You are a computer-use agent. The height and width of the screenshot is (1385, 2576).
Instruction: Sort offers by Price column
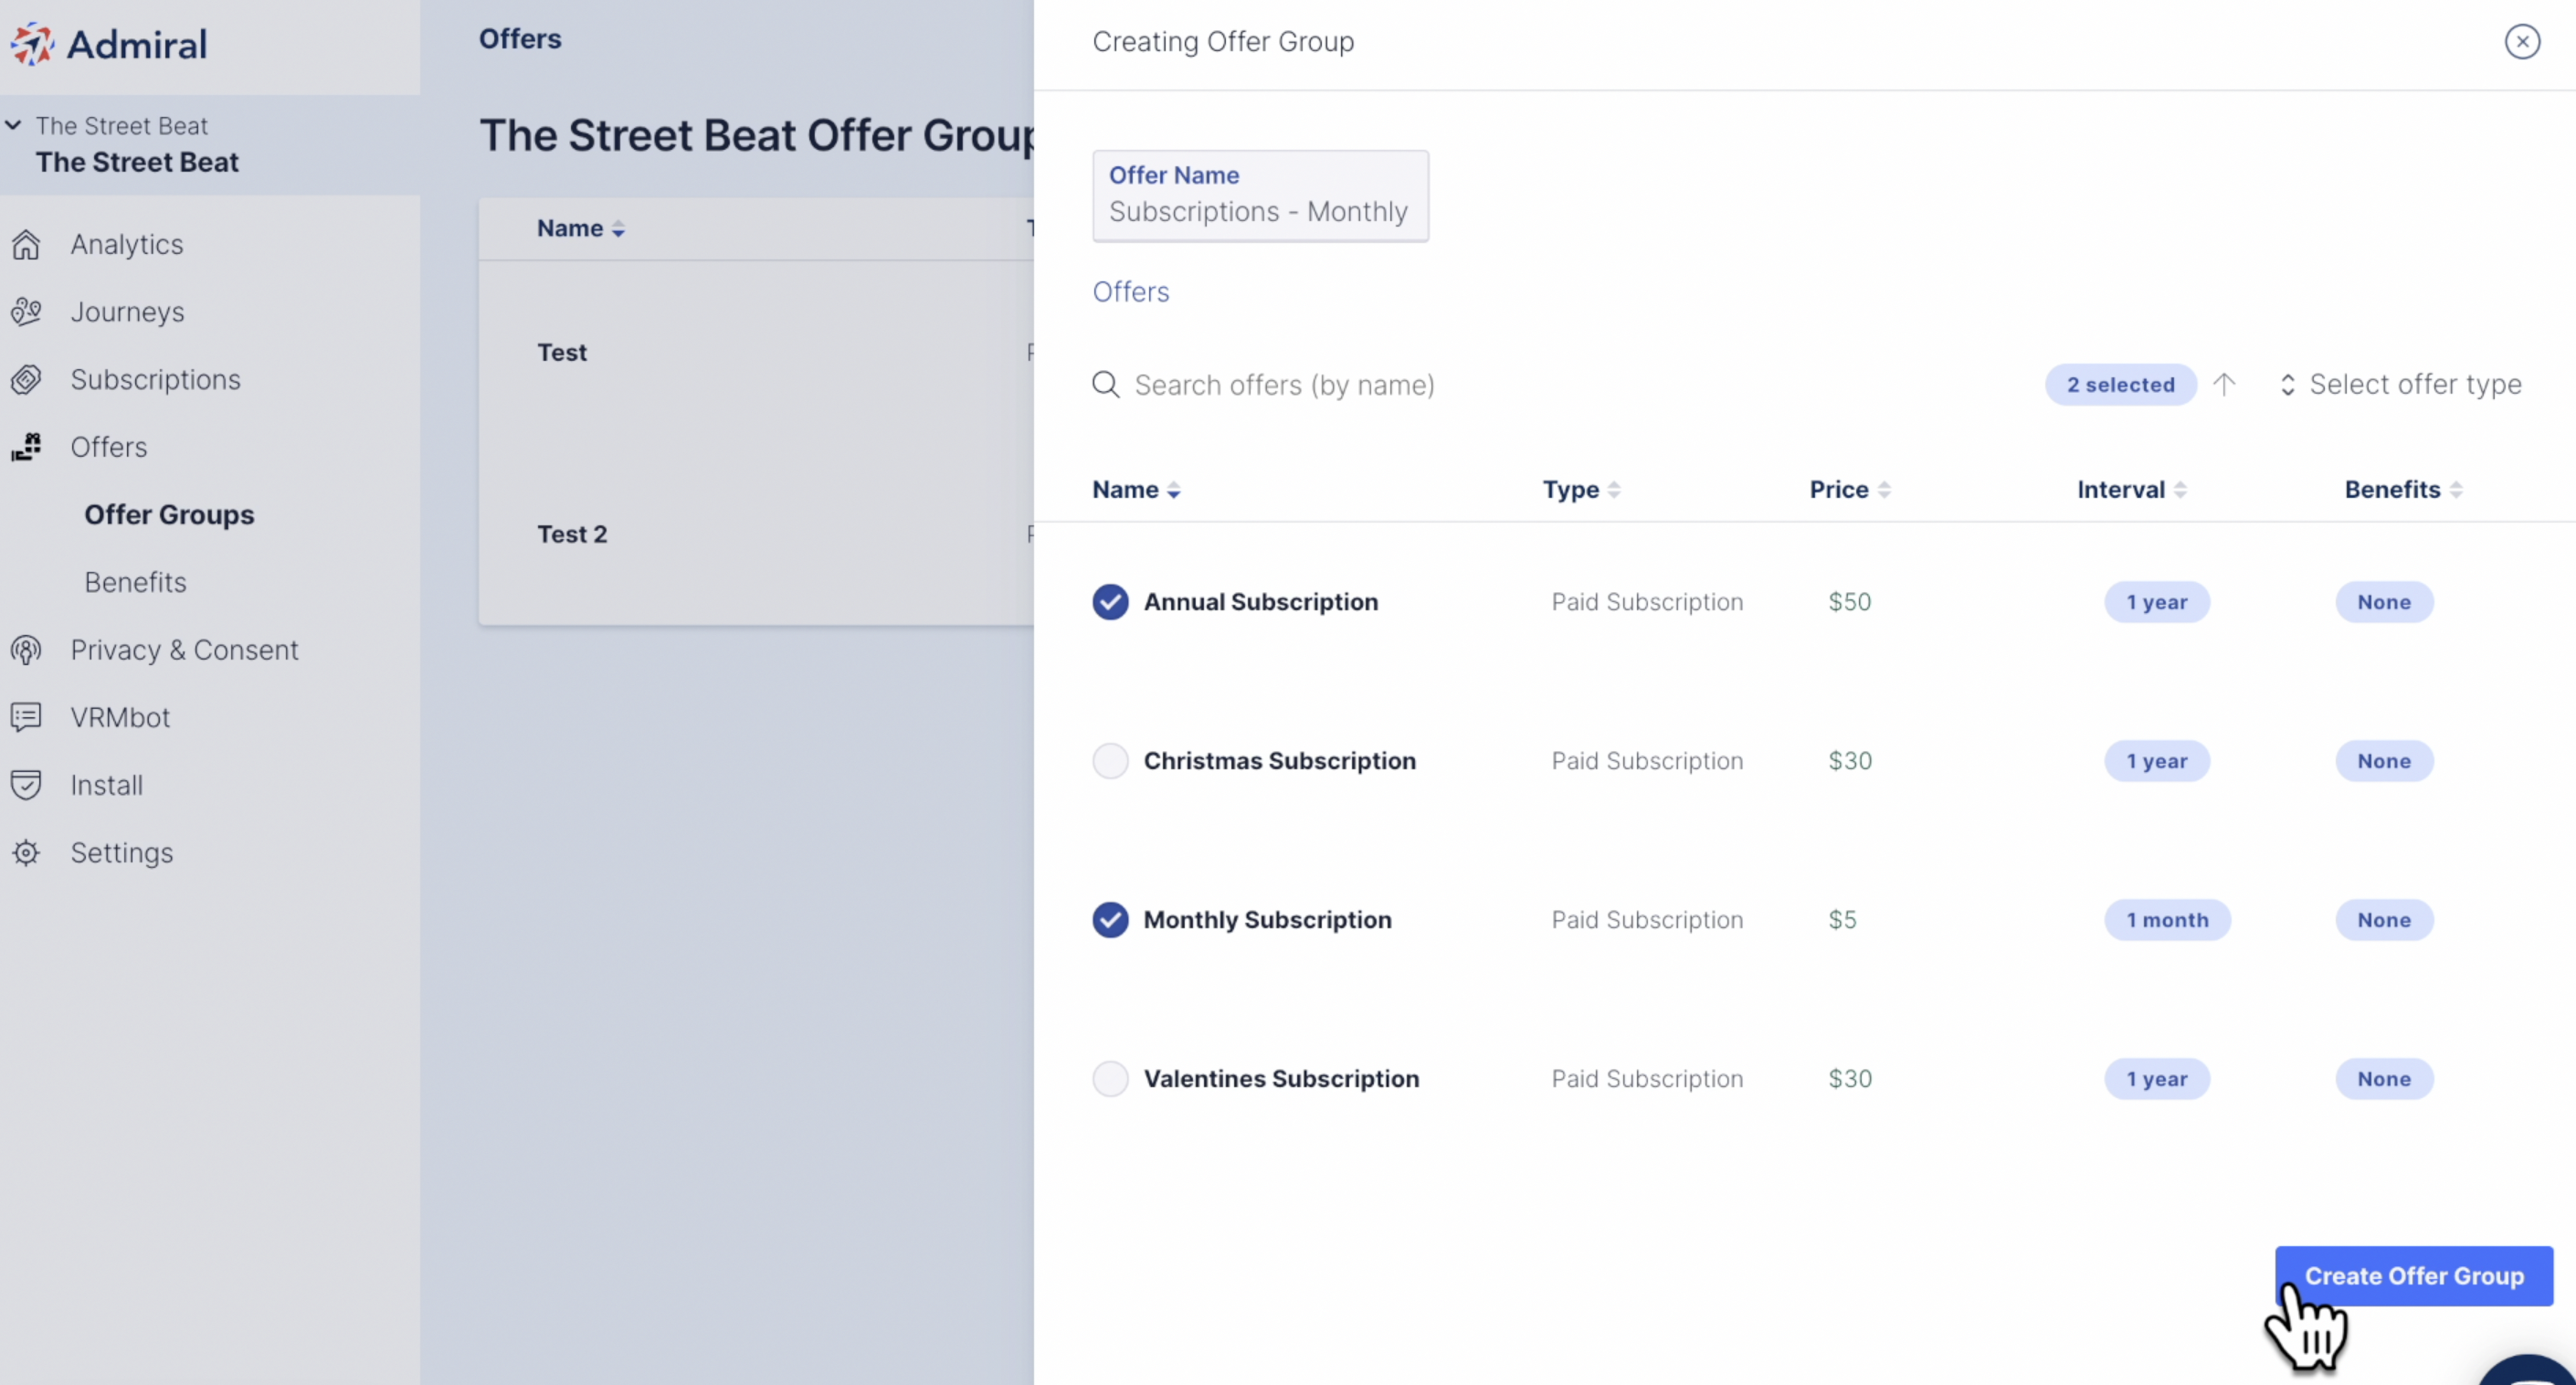pos(1850,489)
